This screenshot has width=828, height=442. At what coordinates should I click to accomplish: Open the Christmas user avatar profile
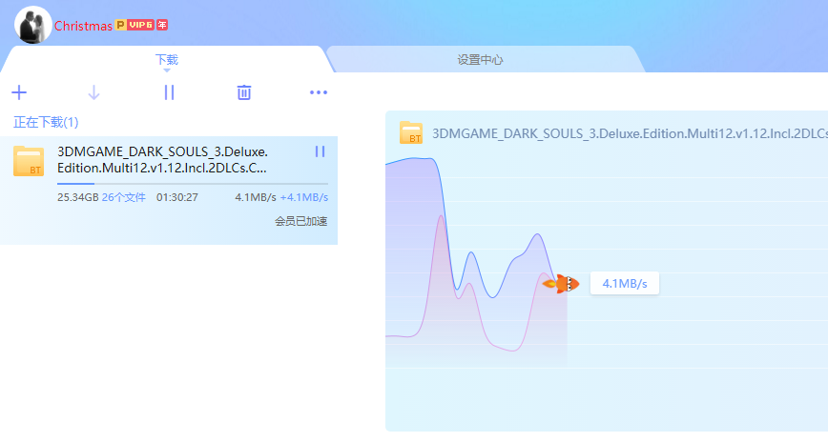[x=32, y=25]
